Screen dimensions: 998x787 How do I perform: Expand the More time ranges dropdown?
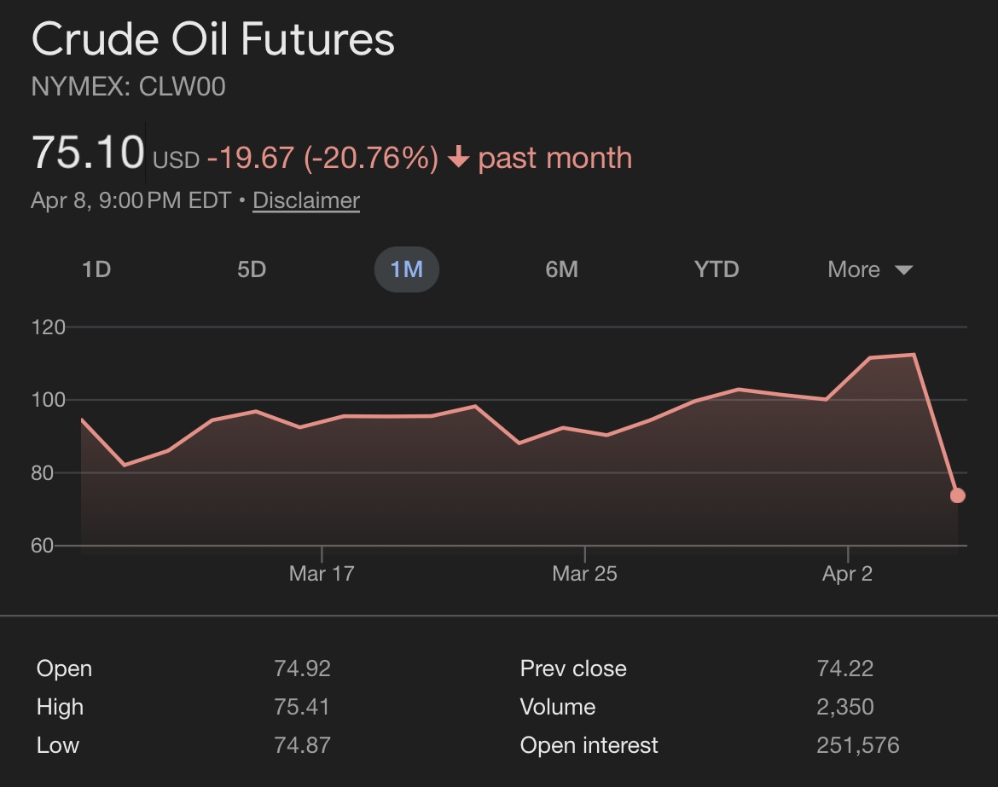(855, 269)
